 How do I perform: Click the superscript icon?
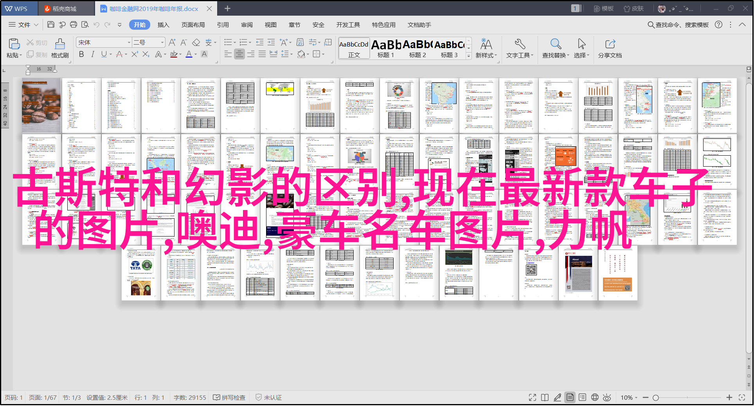135,54
